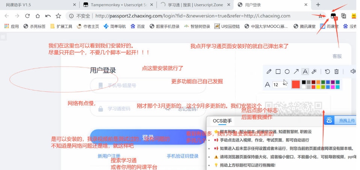The width and height of the screenshot is (360, 170).
Task: Open the 百度 bookmark
Action: 138,27
